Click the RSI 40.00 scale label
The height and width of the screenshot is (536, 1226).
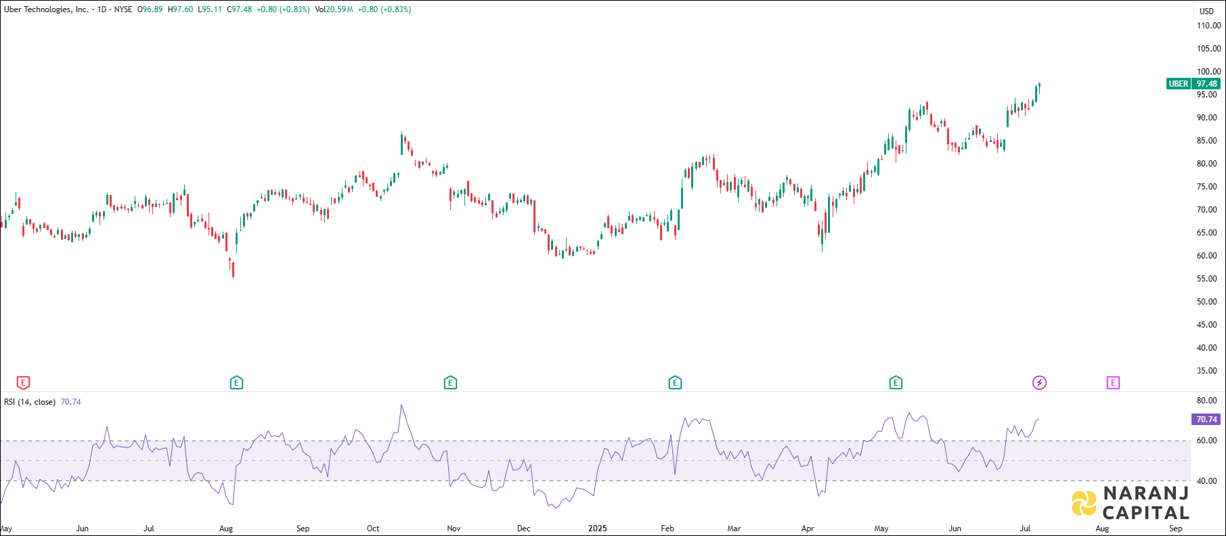1206,481
